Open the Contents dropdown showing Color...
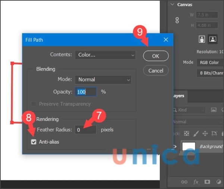This screenshot has height=189, width=224. coord(105,55)
